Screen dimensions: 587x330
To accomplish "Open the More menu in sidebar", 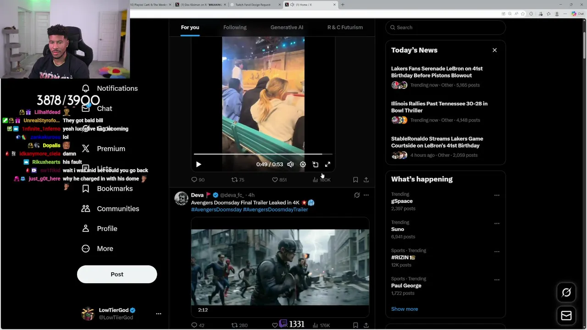I will (x=97, y=248).
